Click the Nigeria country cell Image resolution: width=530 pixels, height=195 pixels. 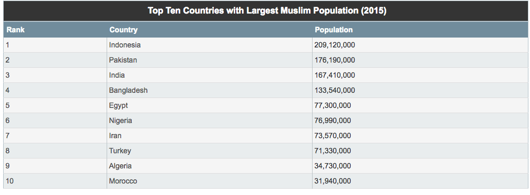point(121,120)
